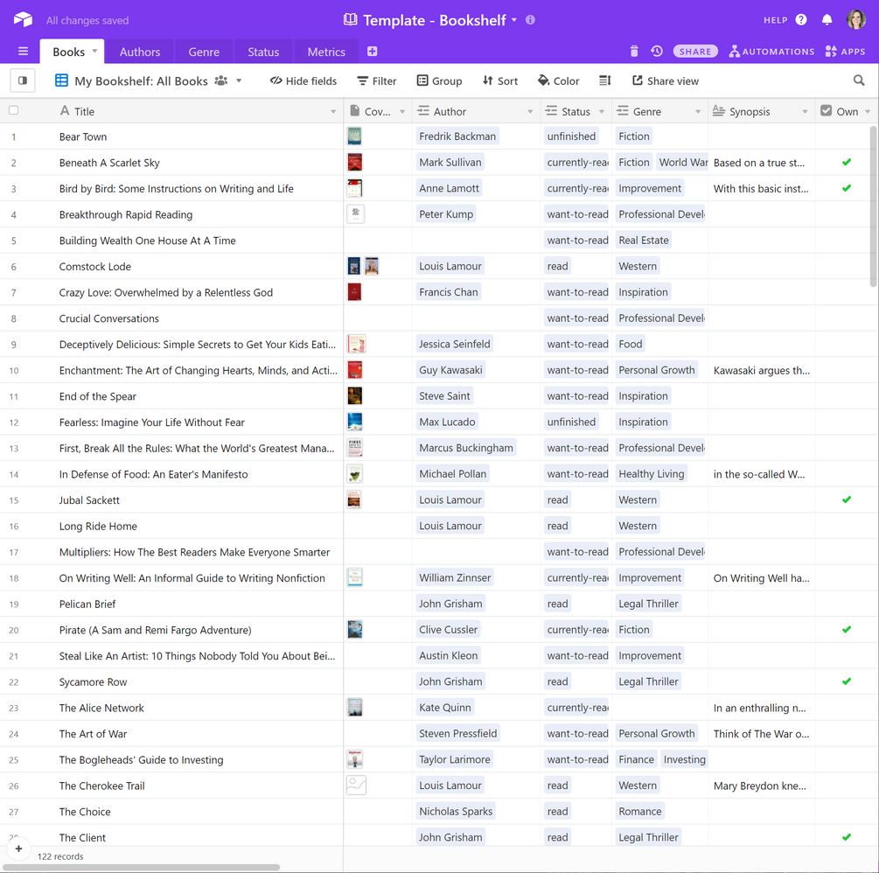Toggle Own checkbox for Bird by Bird

tap(847, 188)
